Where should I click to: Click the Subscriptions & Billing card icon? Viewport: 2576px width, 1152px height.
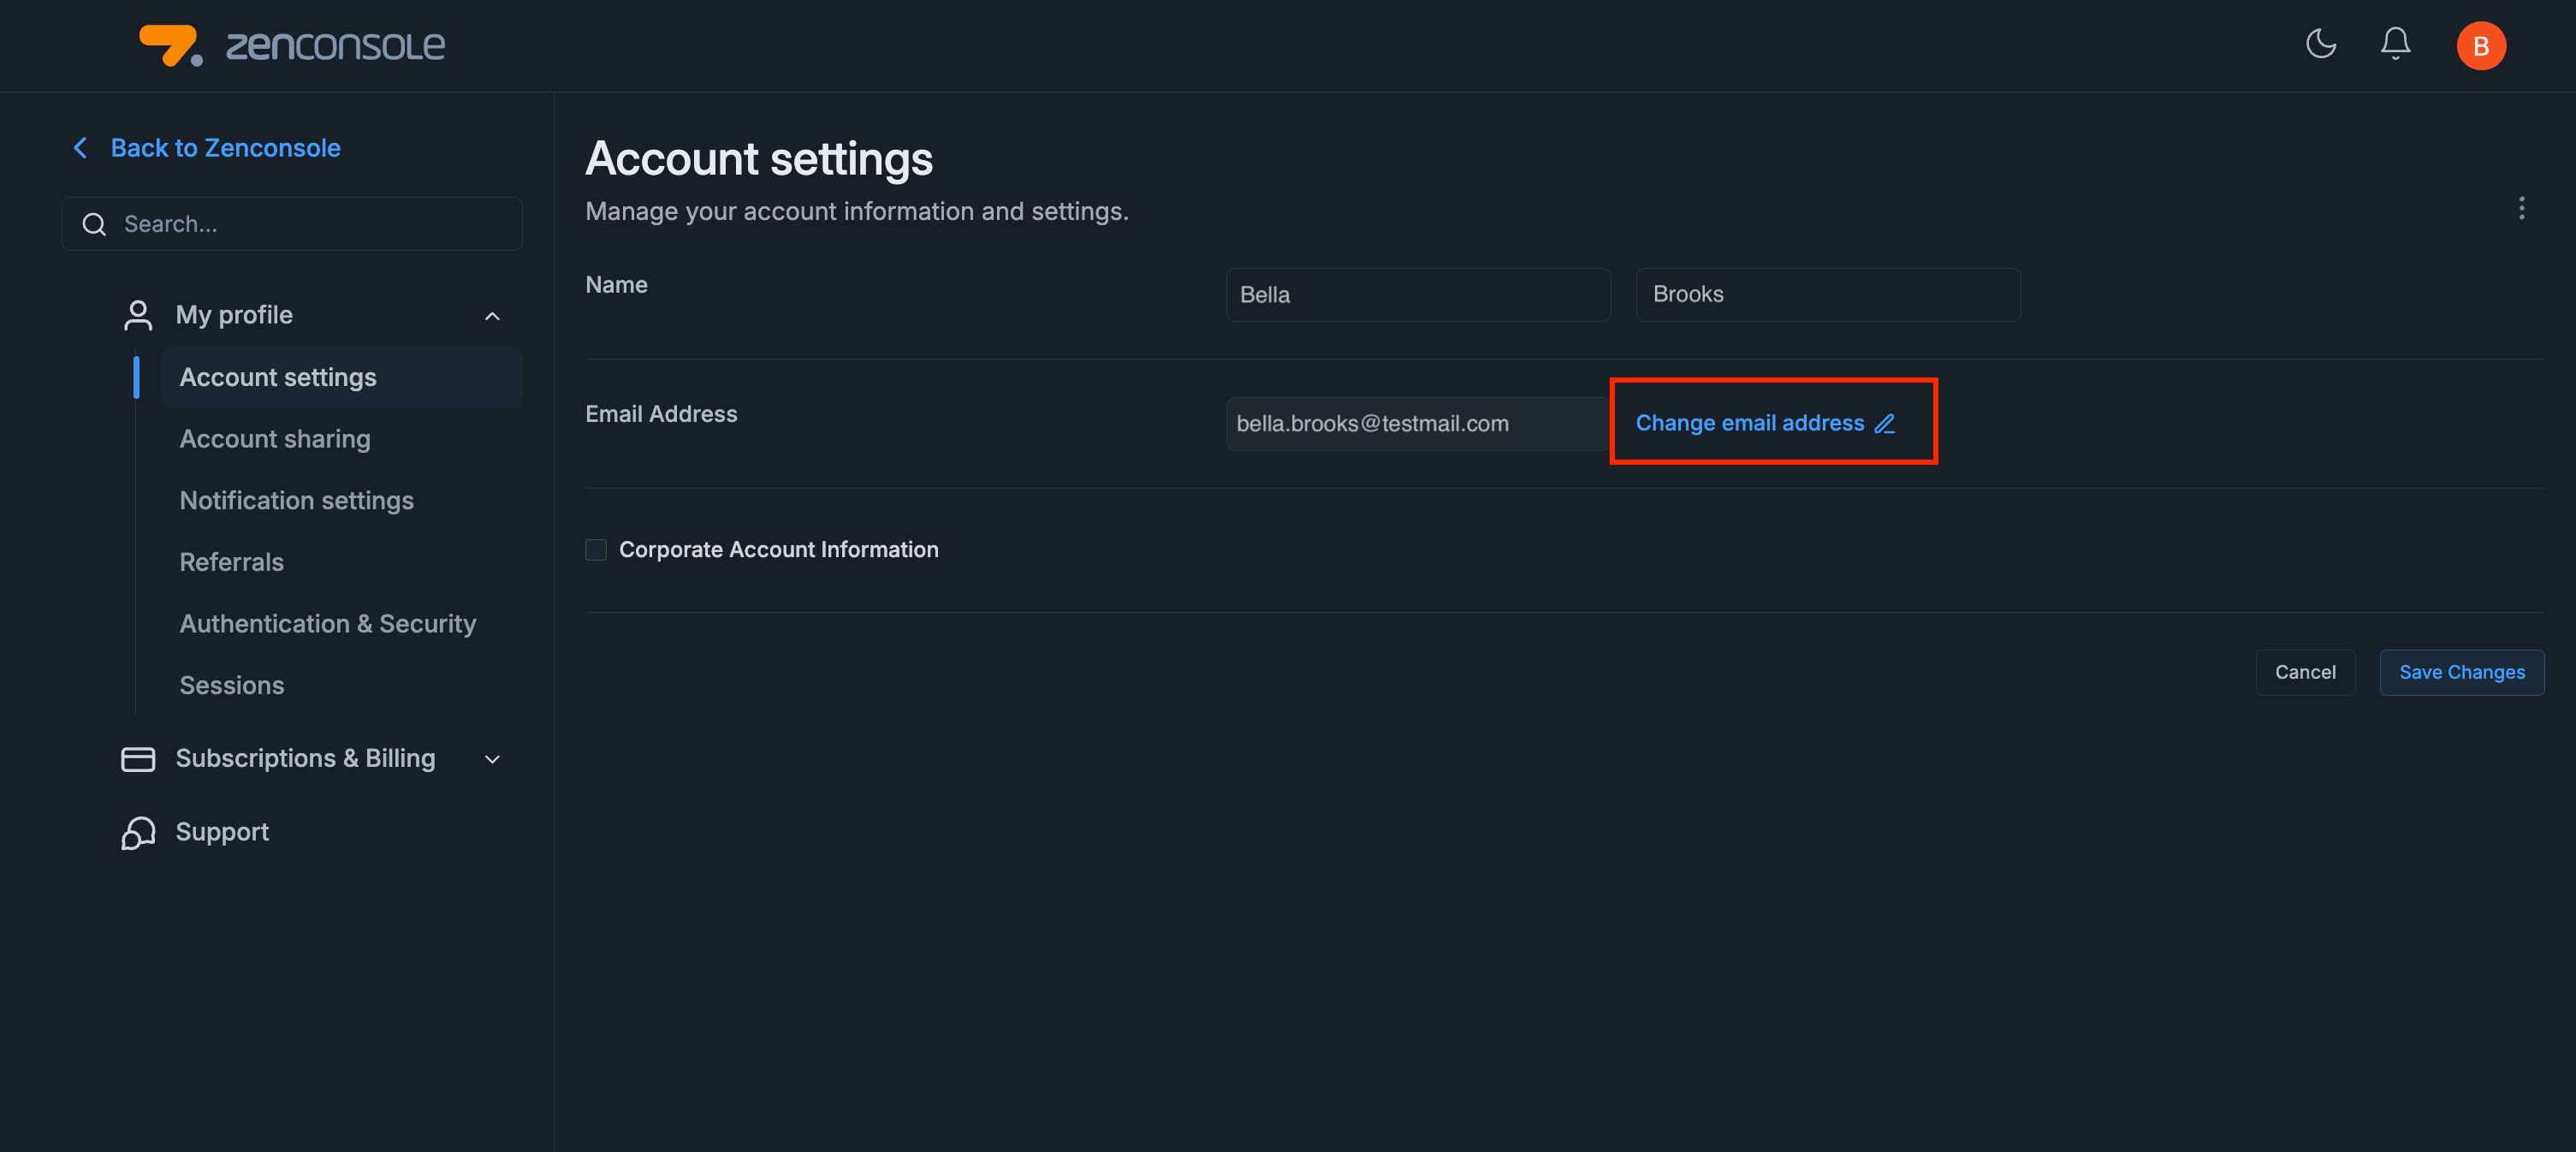point(138,759)
